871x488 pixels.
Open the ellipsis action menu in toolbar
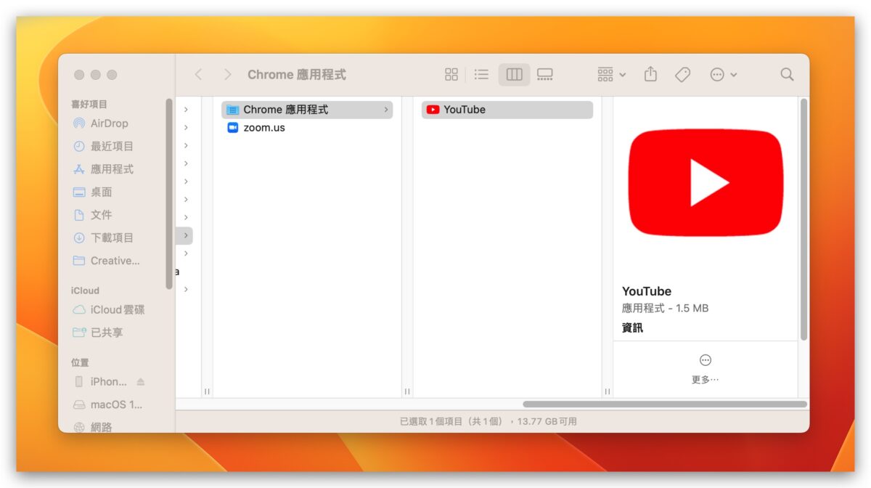click(x=723, y=75)
